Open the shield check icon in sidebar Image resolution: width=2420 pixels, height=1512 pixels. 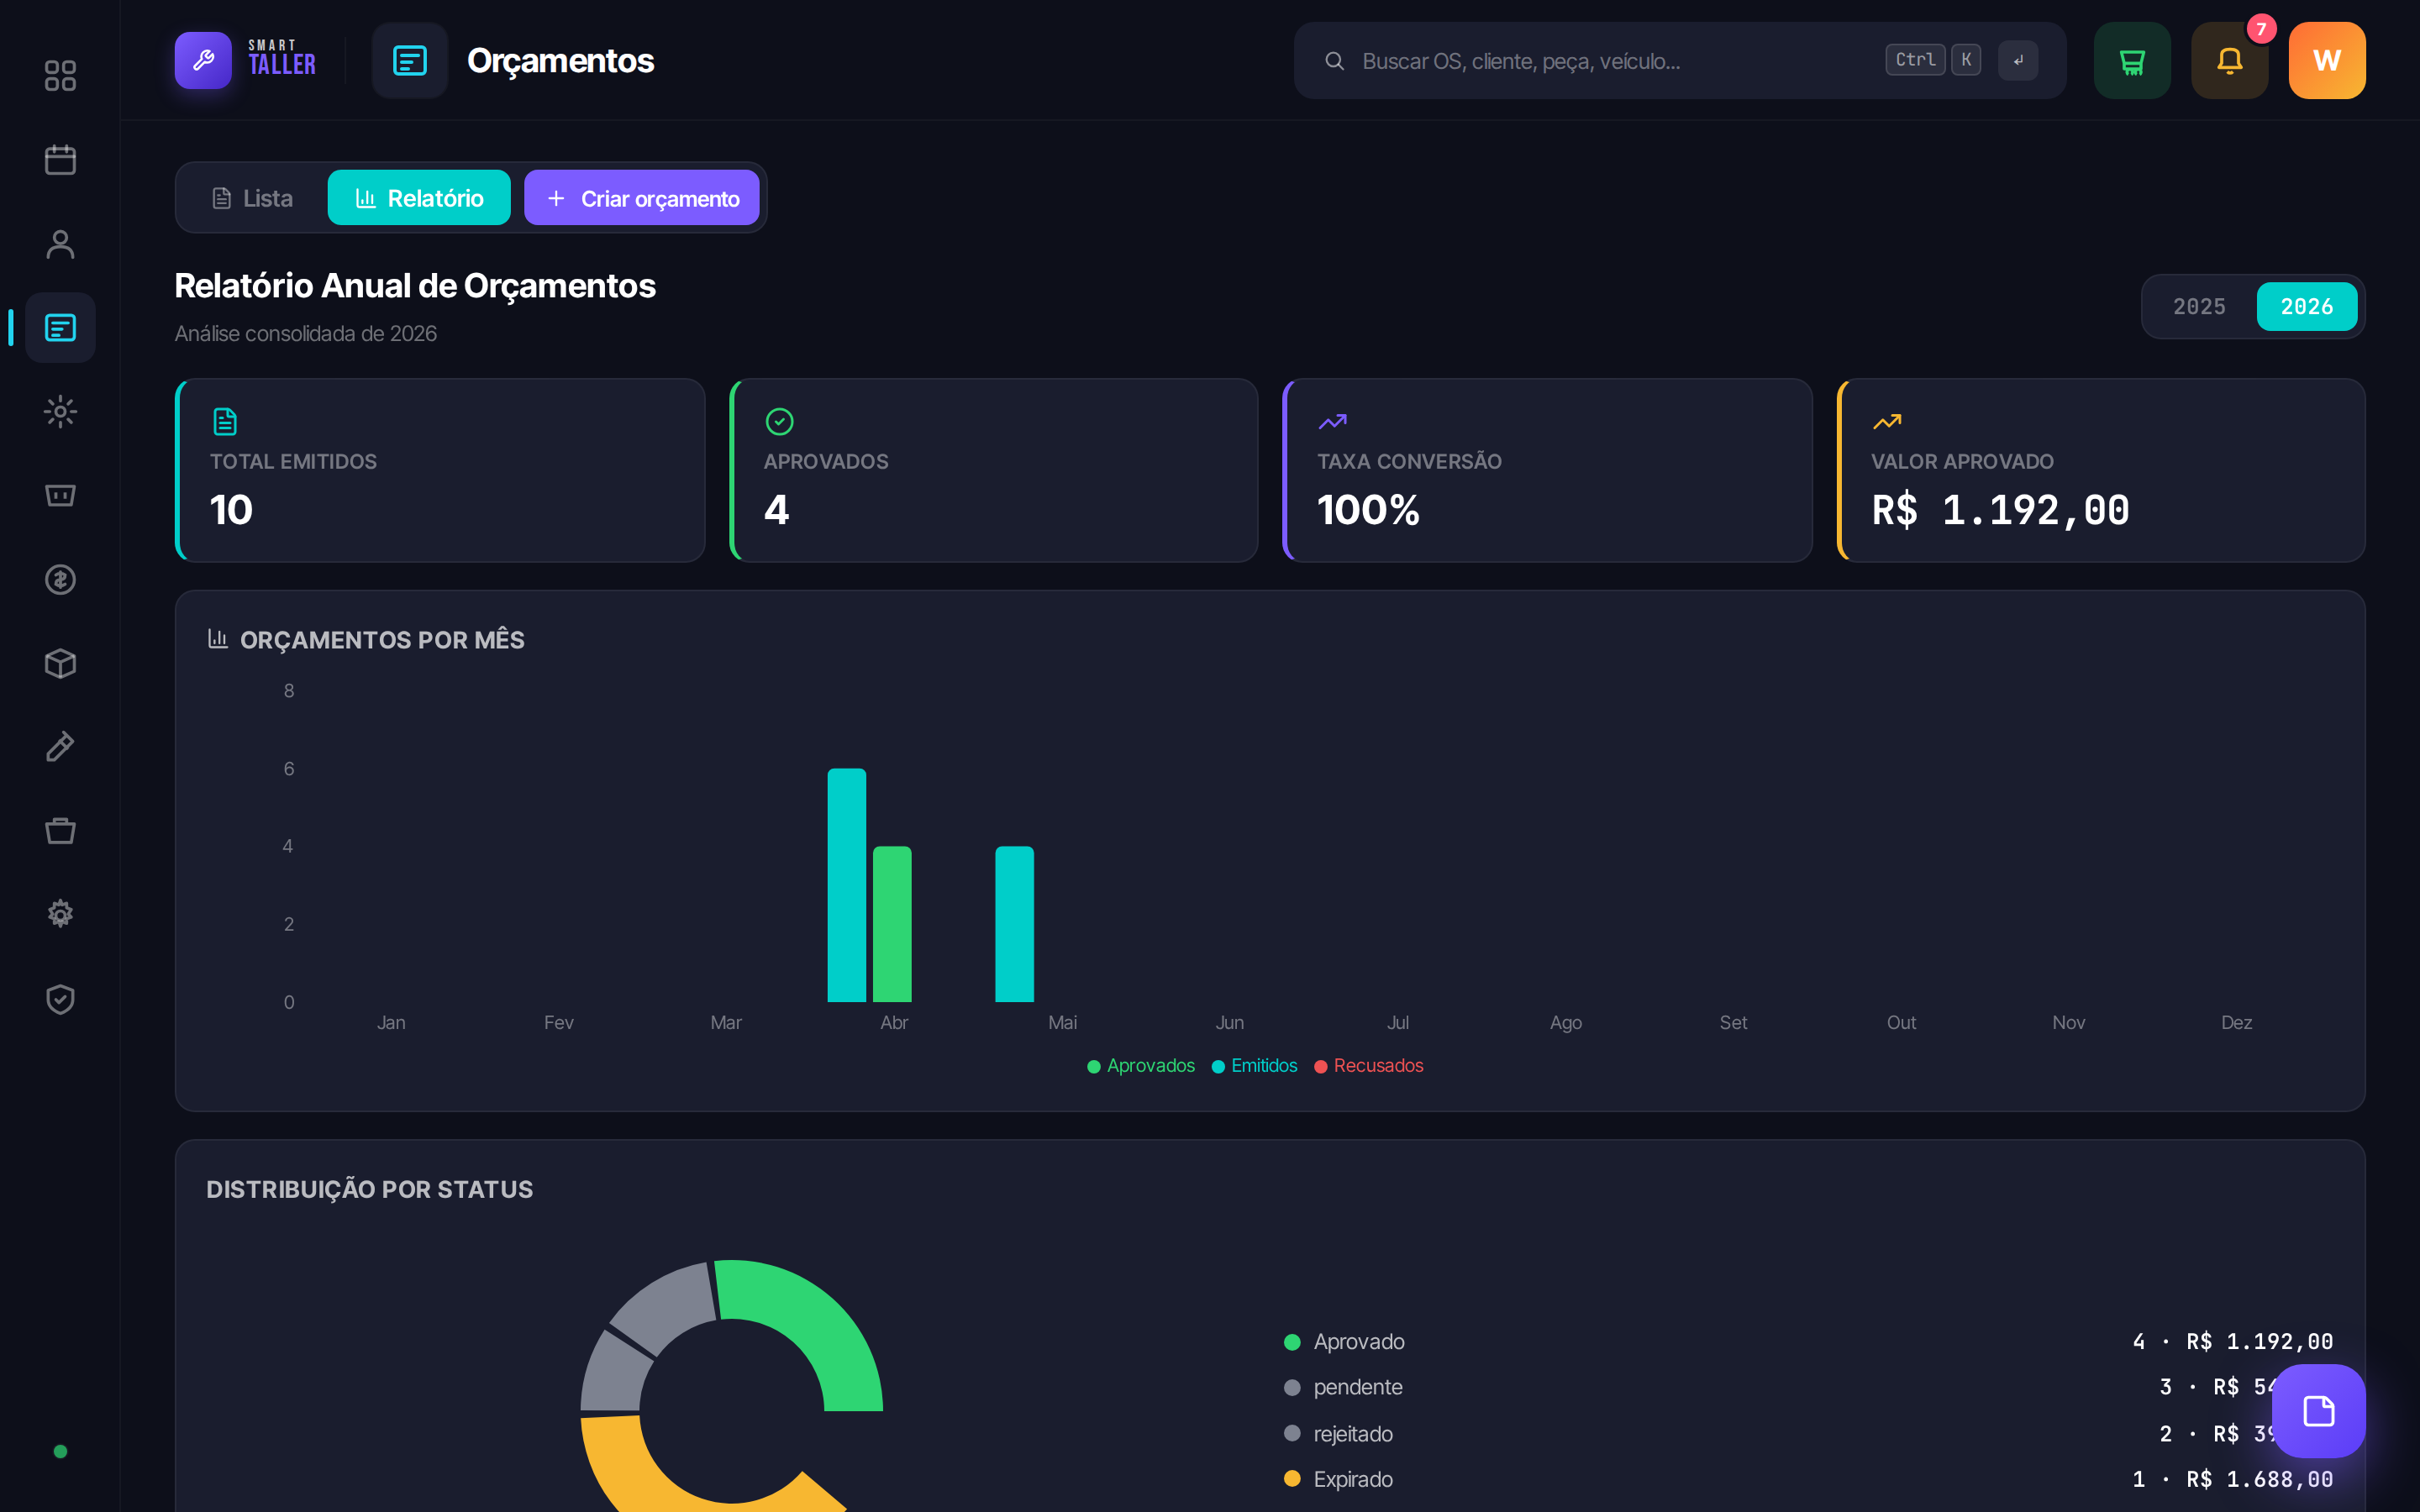click(x=60, y=998)
